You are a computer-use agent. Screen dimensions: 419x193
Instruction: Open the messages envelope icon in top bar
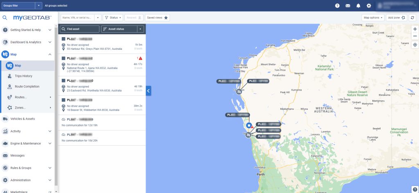[x=348, y=6]
